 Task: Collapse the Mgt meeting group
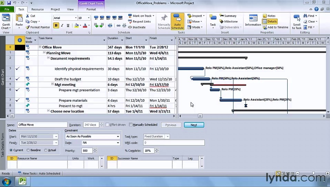tap(53, 84)
